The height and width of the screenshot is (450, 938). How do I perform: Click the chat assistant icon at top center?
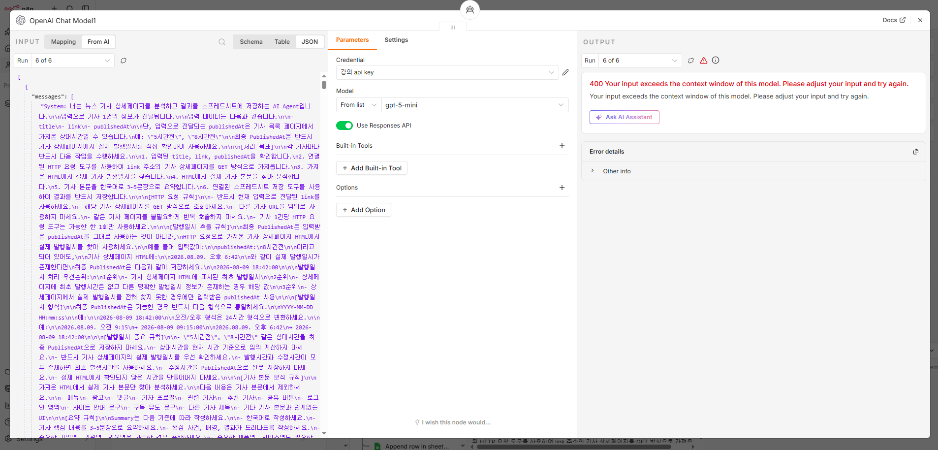tap(470, 10)
